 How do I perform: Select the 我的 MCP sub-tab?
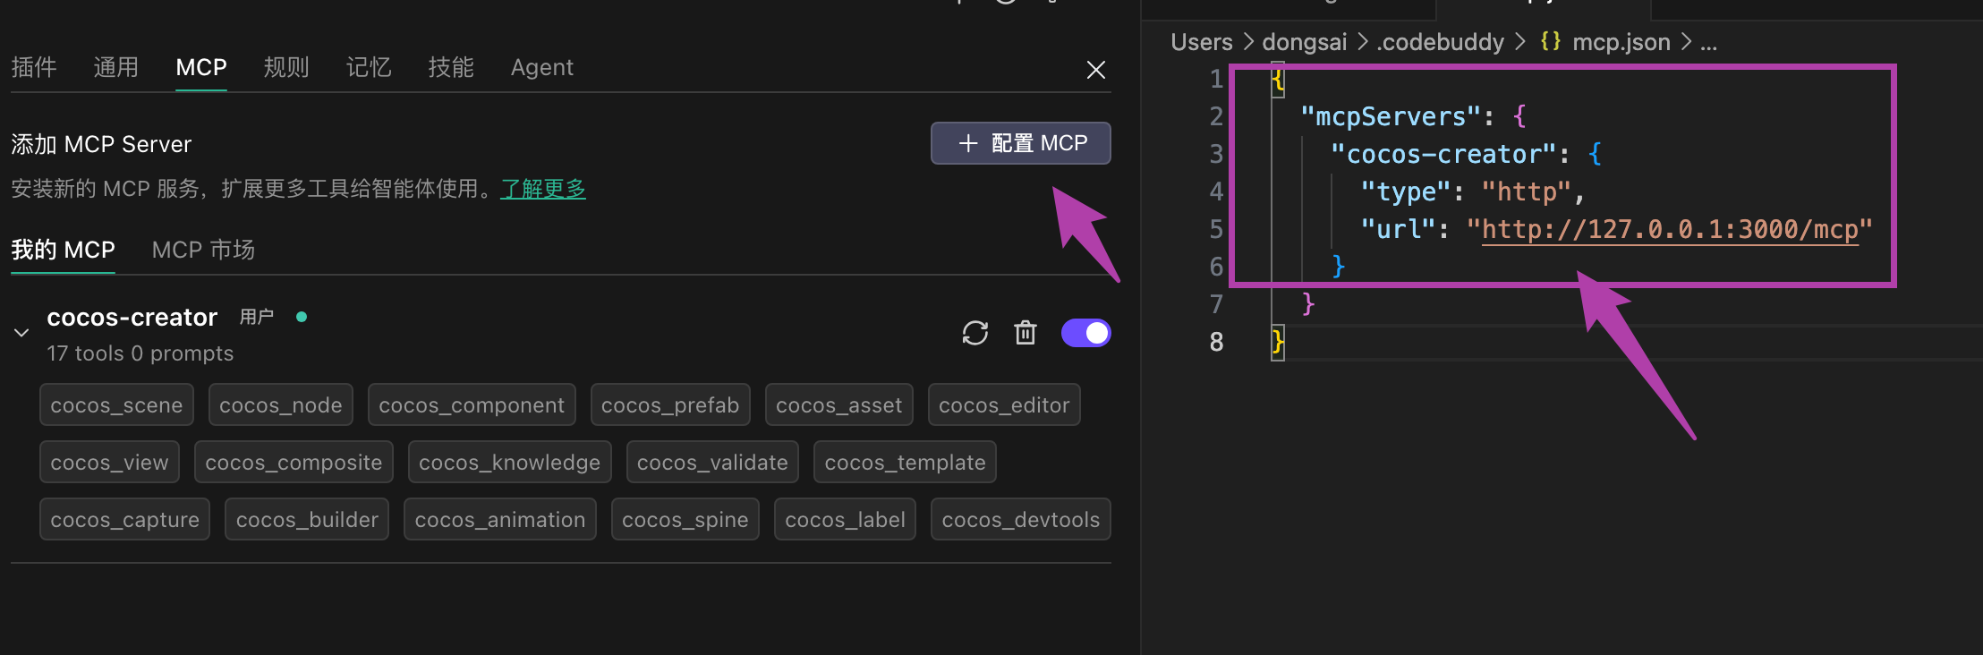(x=63, y=250)
